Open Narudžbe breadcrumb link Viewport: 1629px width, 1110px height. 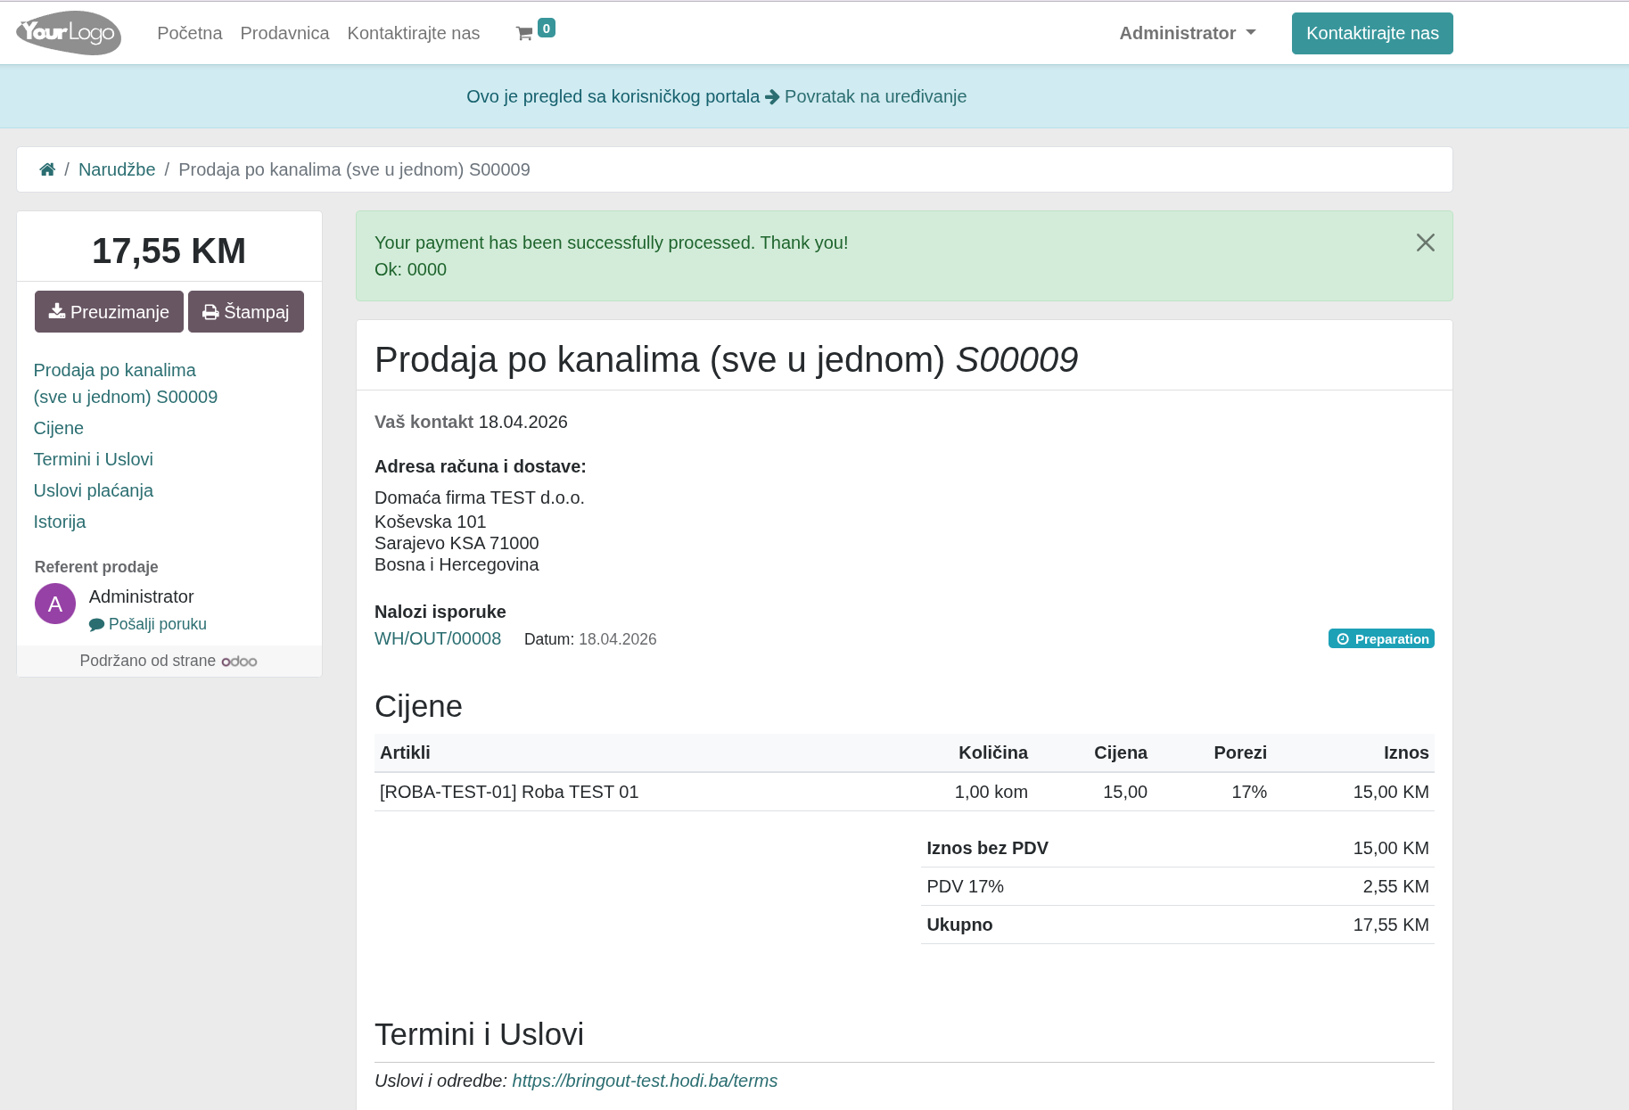click(117, 169)
